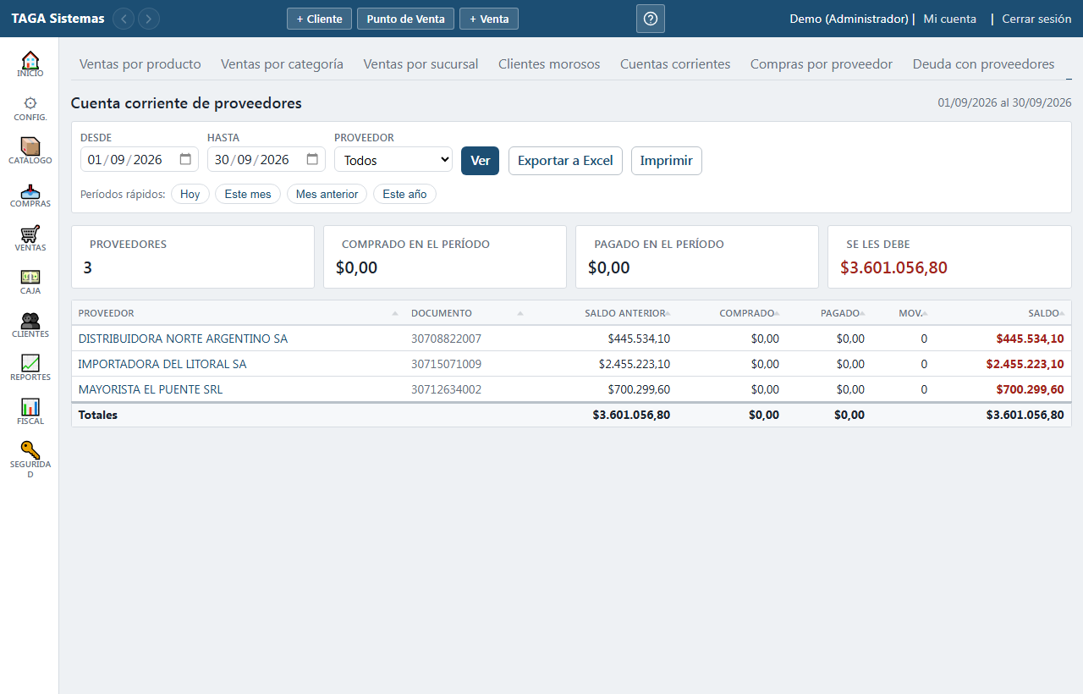Image resolution: width=1083 pixels, height=694 pixels.
Task: Click the Ver button
Action: (x=480, y=161)
